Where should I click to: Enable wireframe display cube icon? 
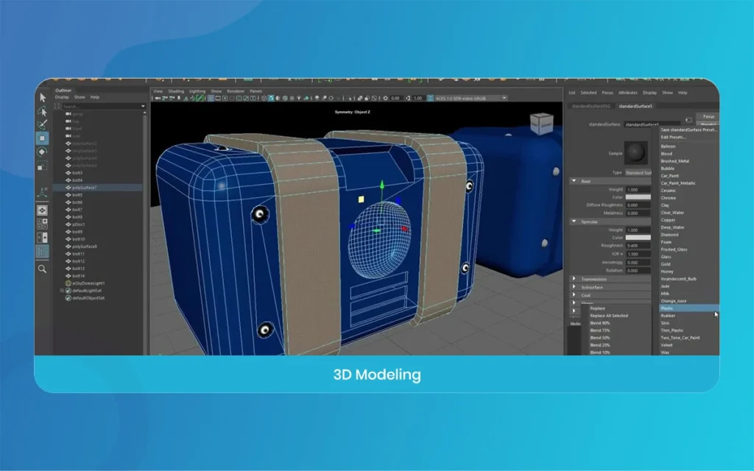(x=264, y=99)
